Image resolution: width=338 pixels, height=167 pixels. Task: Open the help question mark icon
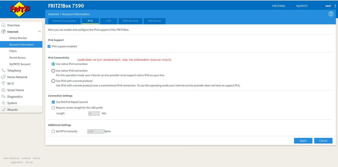331,14
